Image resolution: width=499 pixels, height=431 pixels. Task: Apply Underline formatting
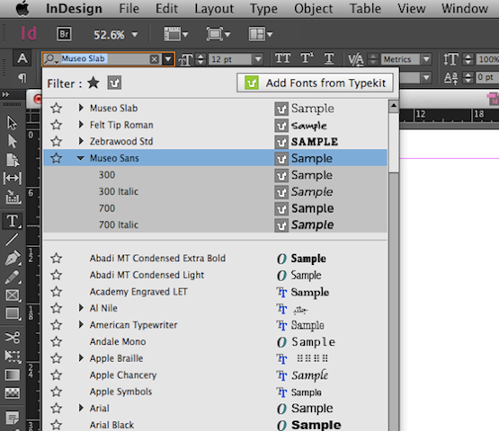point(329,58)
